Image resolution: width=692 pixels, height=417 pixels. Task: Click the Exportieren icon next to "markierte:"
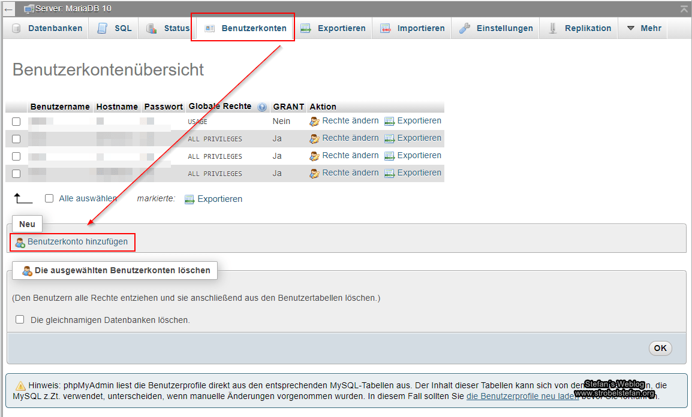(189, 198)
